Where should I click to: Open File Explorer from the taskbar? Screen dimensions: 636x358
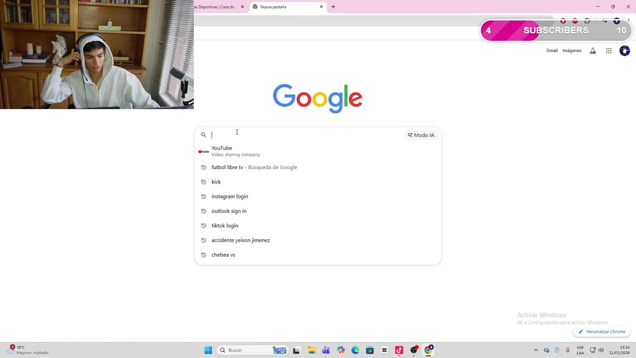[311, 350]
